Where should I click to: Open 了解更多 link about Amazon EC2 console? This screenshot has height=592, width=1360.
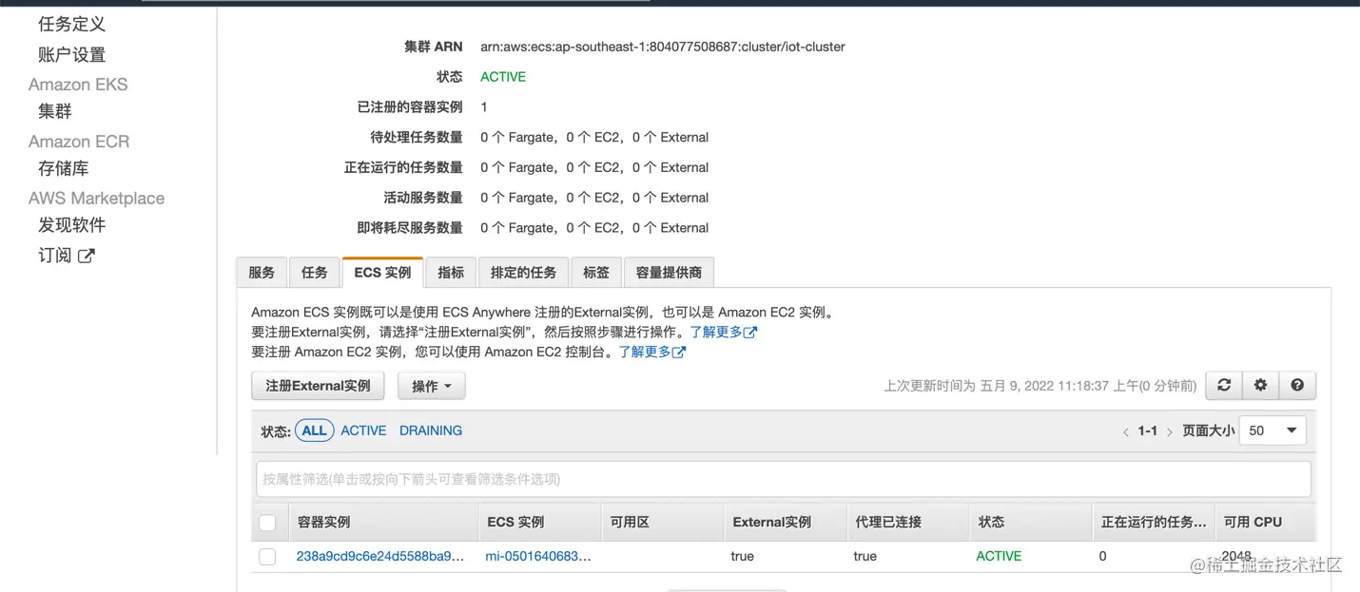click(x=651, y=352)
